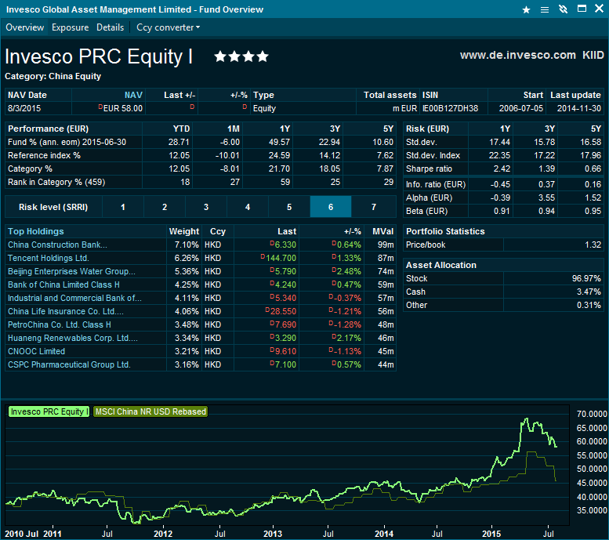Screen dimensions: 609x540
Task: Toggle Invesco PRC Equity I chart legend
Action: 49,411
